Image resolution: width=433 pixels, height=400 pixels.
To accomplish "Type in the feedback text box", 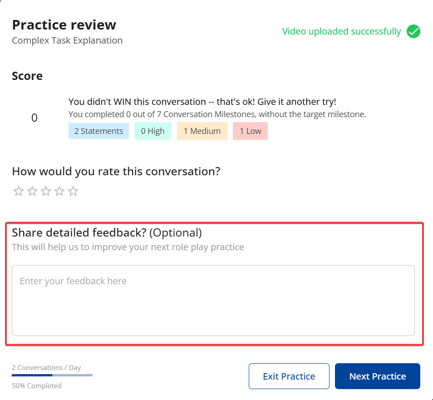I will [213, 300].
